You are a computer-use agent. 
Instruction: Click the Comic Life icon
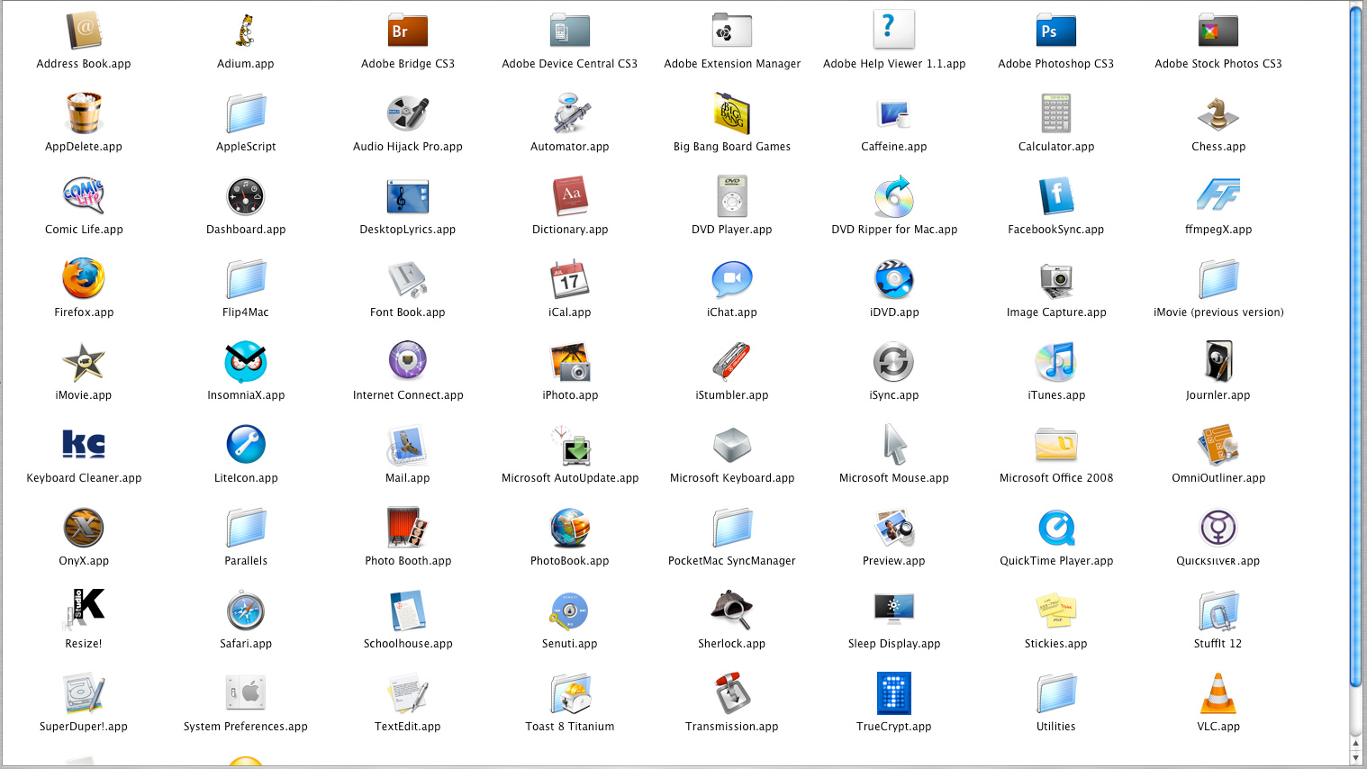point(84,196)
